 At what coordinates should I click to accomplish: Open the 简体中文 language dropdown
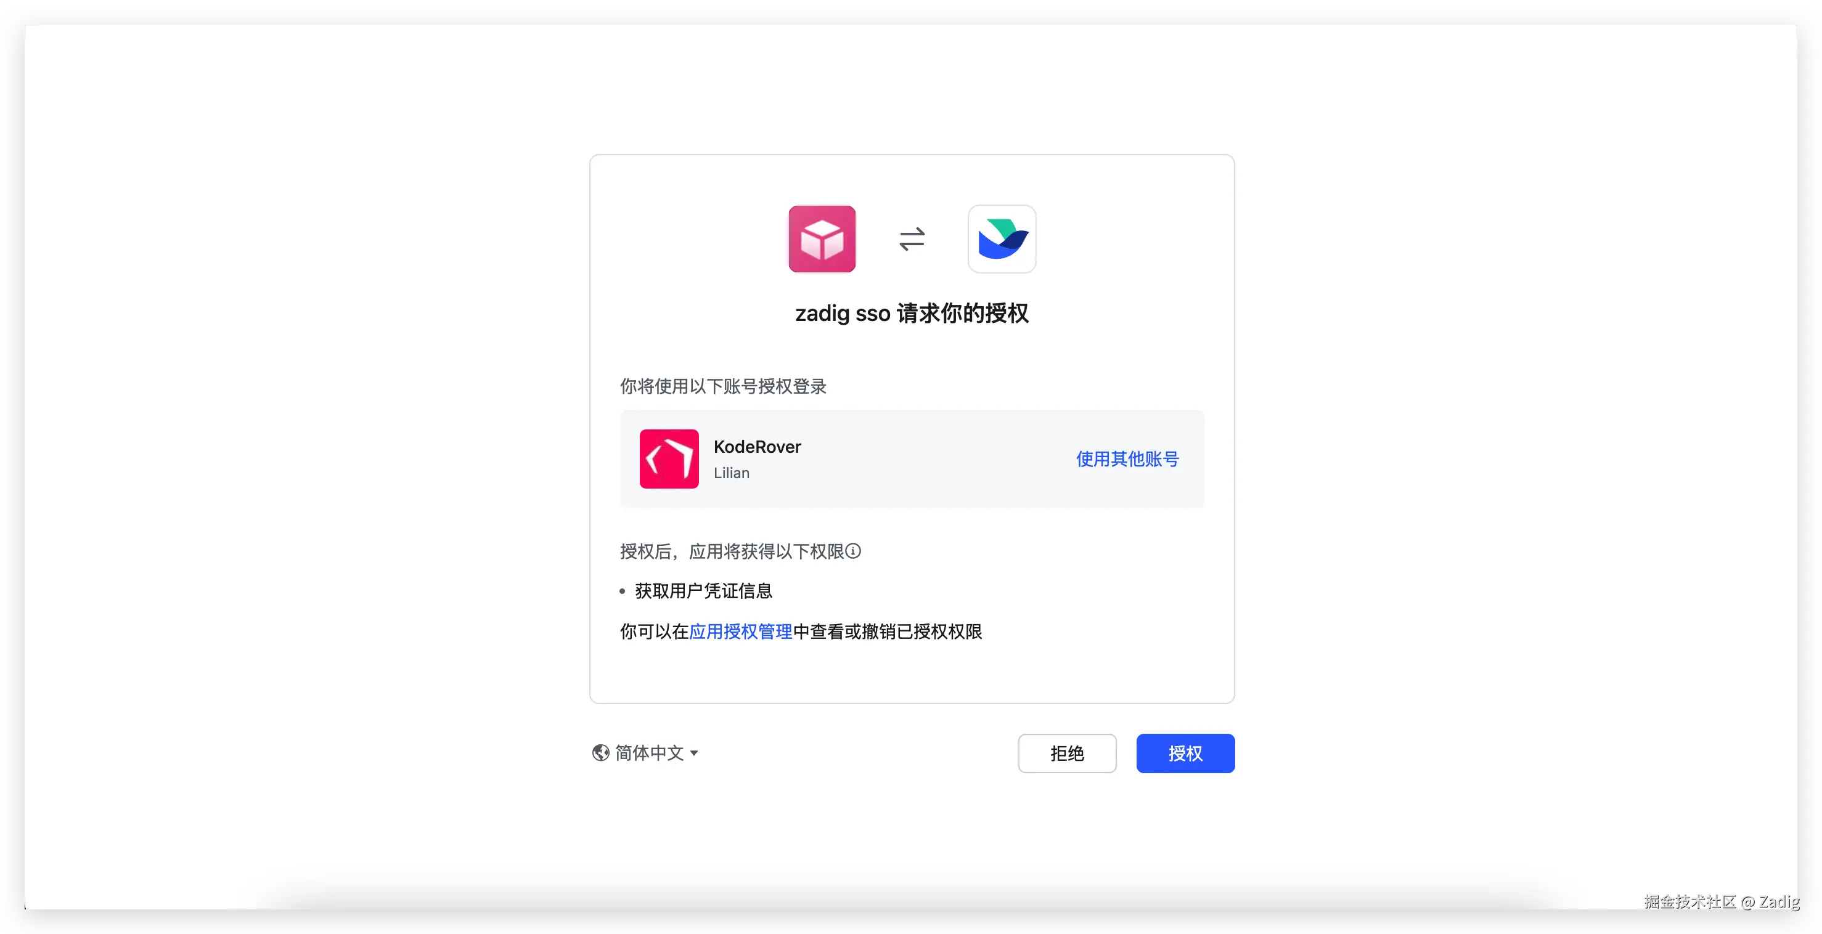[x=648, y=753]
